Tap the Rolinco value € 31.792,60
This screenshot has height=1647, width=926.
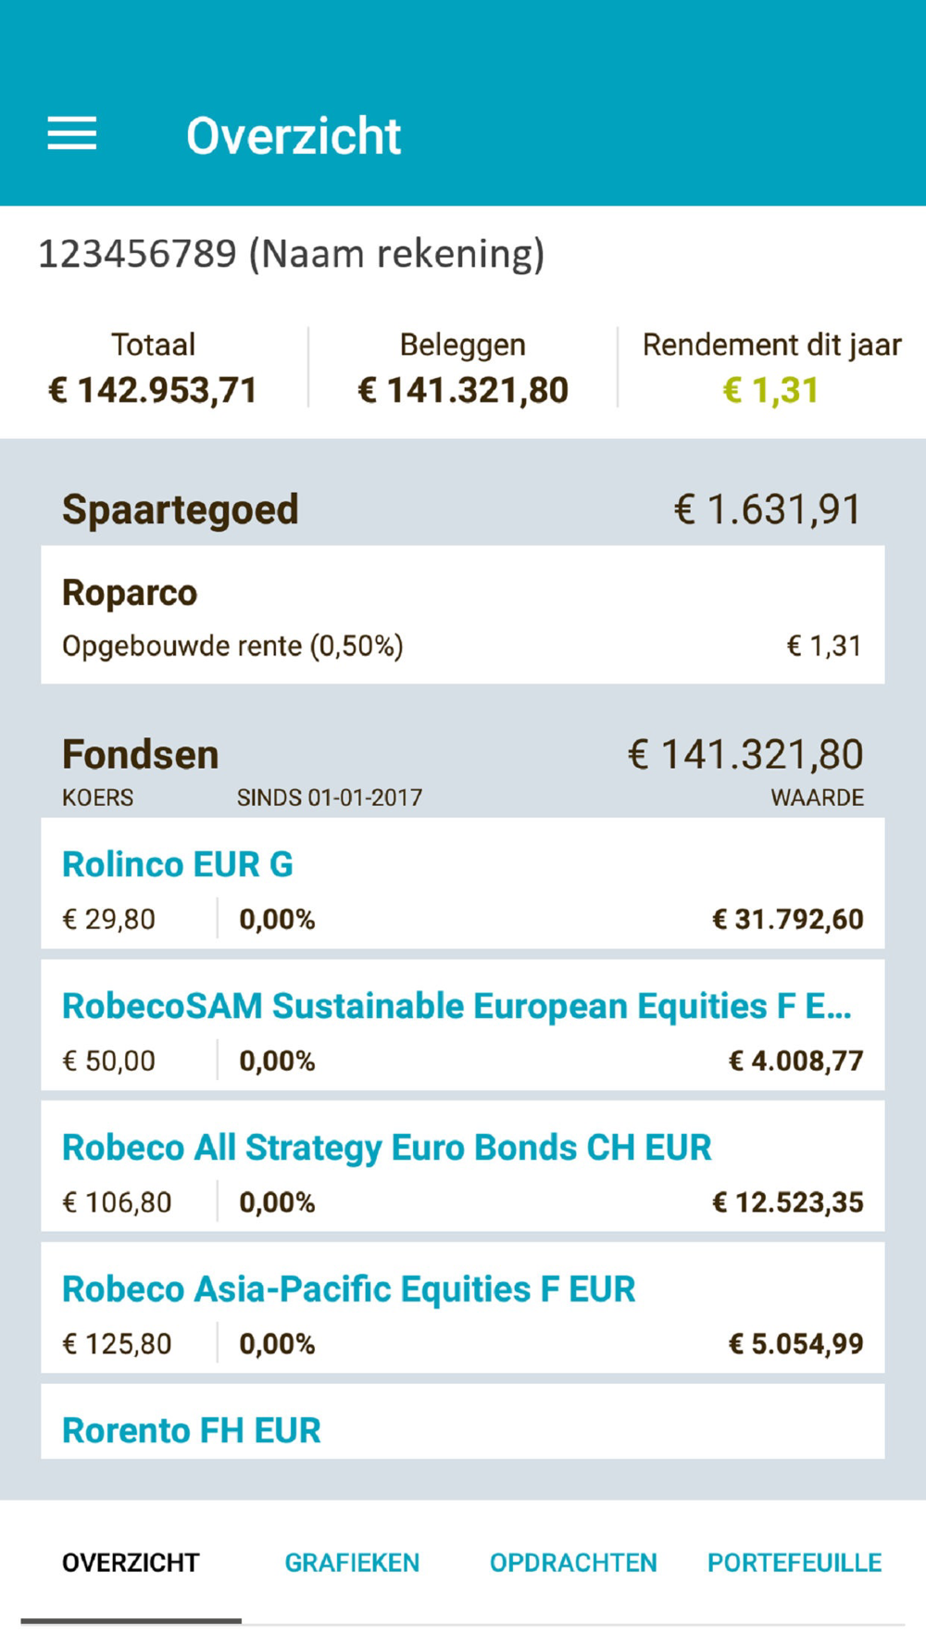788,919
